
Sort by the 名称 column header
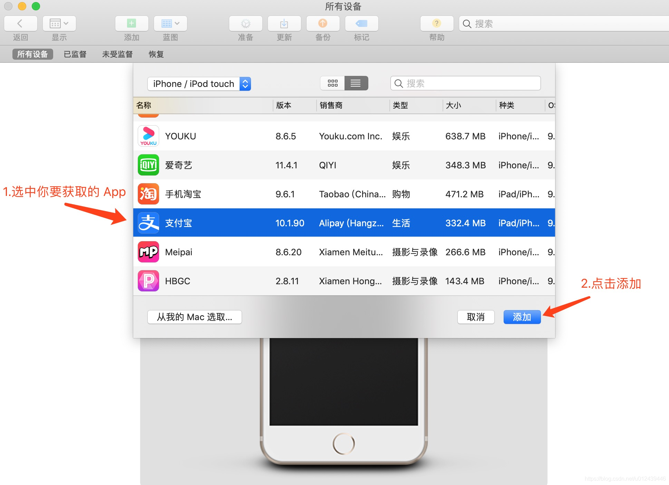(x=203, y=105)
